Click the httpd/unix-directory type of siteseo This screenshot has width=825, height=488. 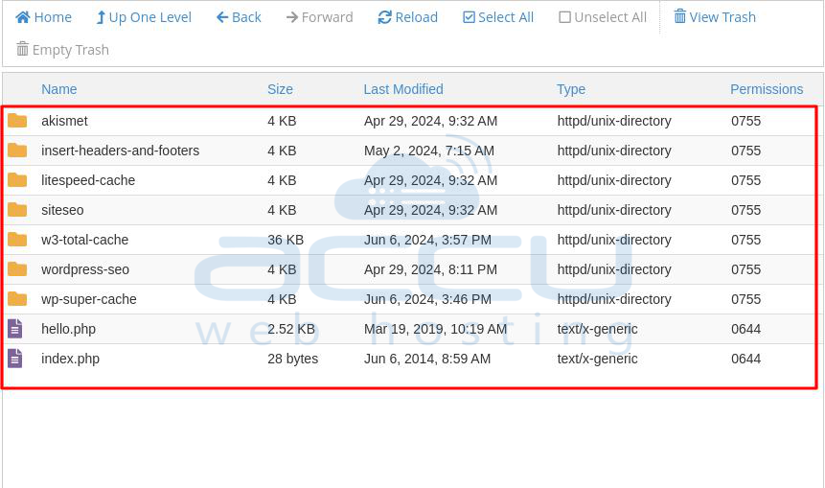pyautogui.click(x=614, y=210)
